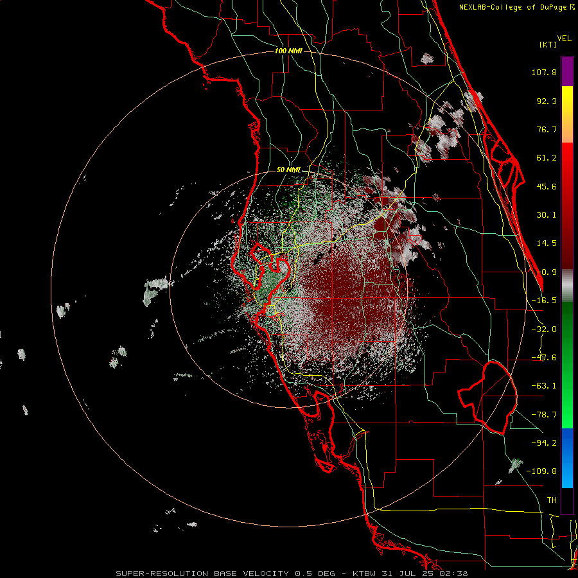The height and width of the screenshot is (578, 578).
Task: Click the VEL label above the color scale
Action: (565, 39)
